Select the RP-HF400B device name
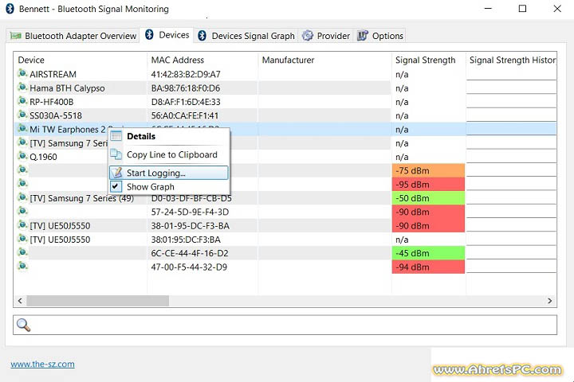This screenshot has width=574, height=382. [52, 102]
